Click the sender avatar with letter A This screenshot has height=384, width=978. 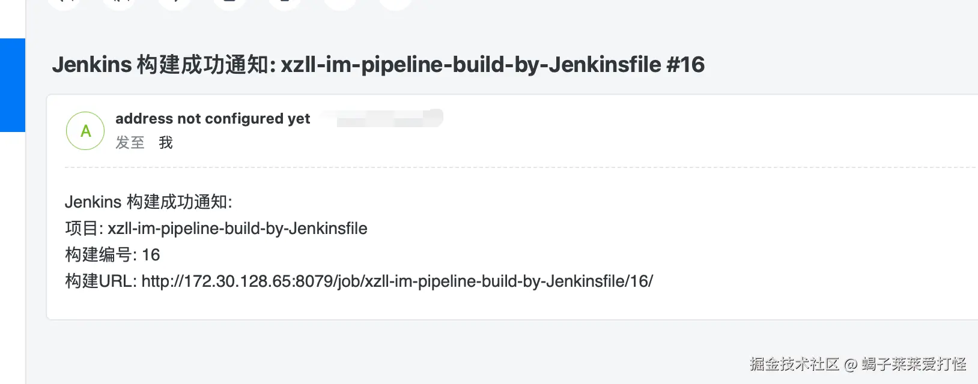point(85,131)
